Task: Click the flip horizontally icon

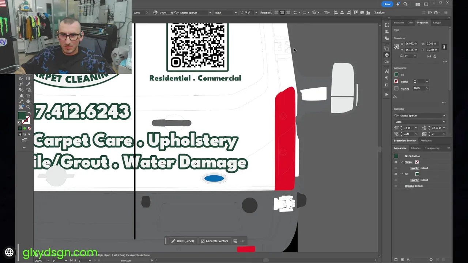Action: tap(429, 56)
